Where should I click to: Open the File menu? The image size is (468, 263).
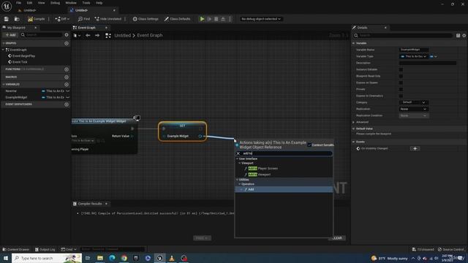[18, 3]
